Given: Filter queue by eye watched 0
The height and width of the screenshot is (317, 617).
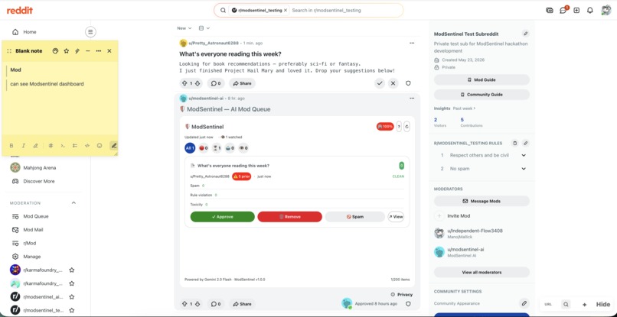Looking at the screenshot, I should click(x=243, y=148).
